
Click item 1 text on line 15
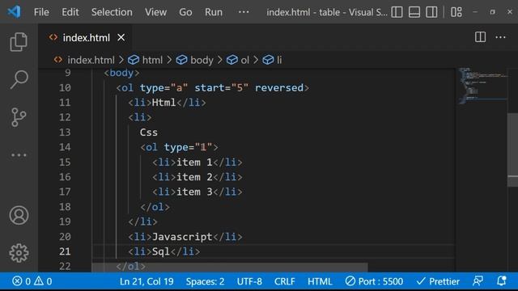coord(194,162)
